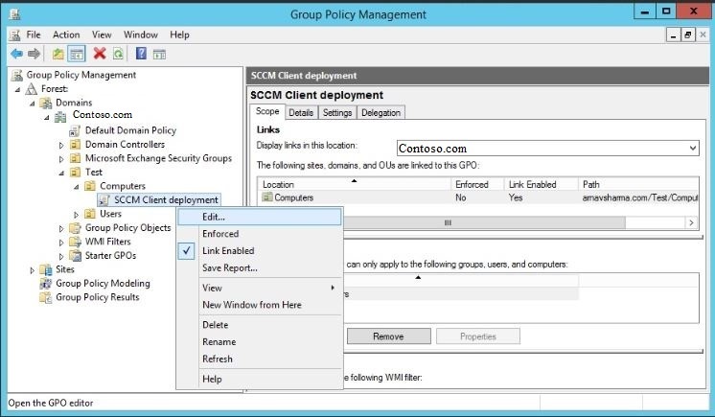Image resolution: width=715 pixels, height=417 pixels.
Task: Click the red Delete X toolbar icon
Action: (x=100, y=54)
